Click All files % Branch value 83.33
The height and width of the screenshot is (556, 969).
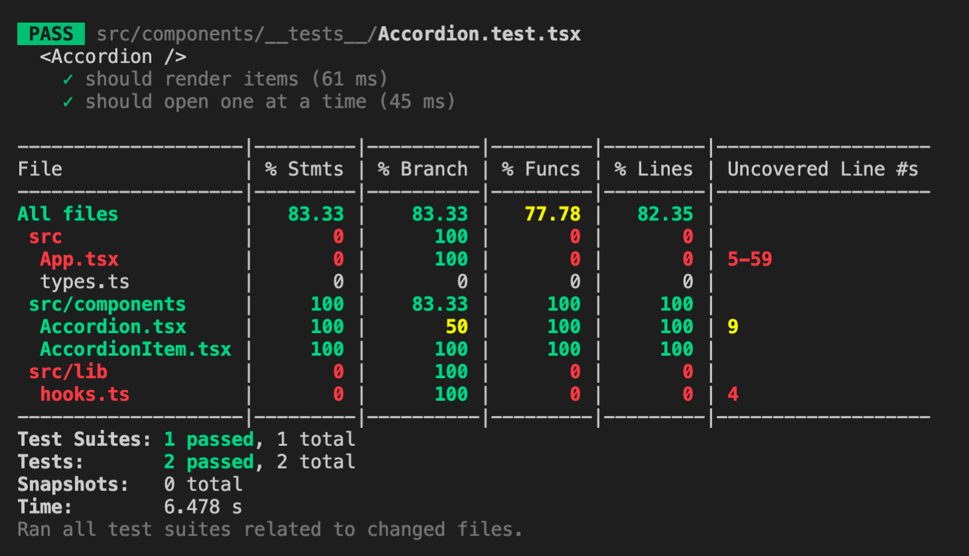tap(439, 214)
